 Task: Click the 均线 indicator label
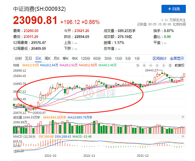tap(16, 65)
